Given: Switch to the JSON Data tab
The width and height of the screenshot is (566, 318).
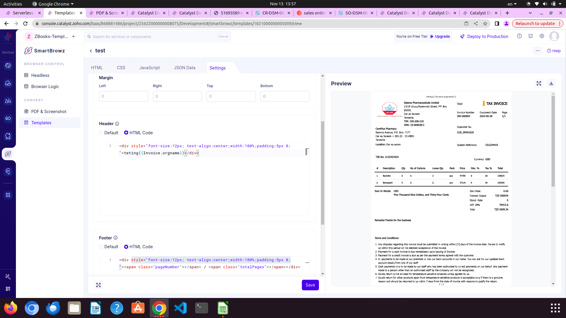Looking at the screenshot, I should (x=185, y=68).
